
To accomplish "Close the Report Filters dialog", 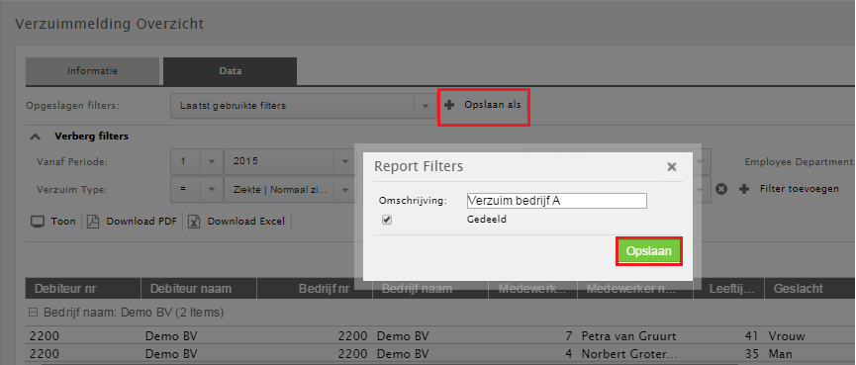I will pyautogui.click(x=672, y=167).
